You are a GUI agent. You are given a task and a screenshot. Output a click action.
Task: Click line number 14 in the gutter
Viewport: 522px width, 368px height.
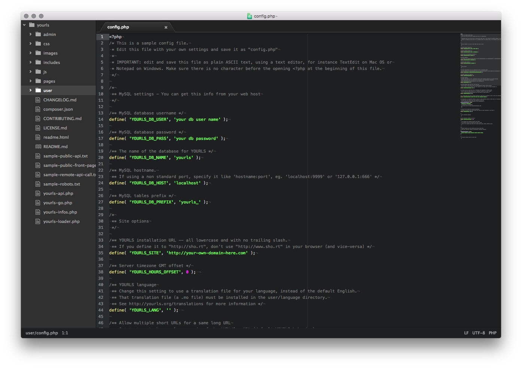click(101, 119)
